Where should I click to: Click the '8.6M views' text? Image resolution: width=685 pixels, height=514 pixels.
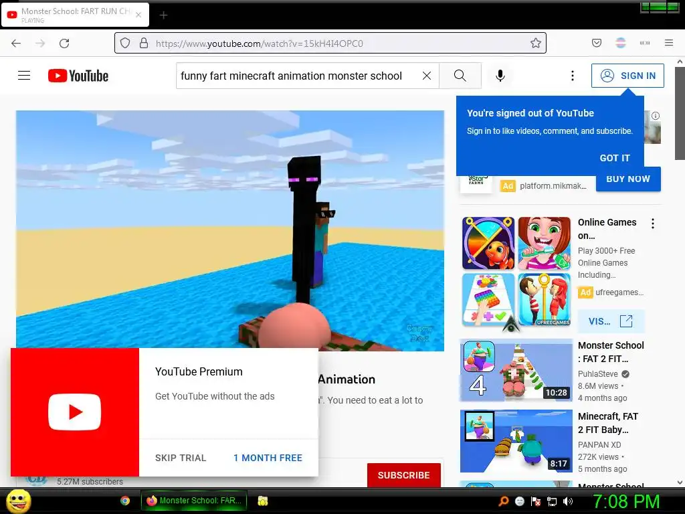tap(598, 386)
